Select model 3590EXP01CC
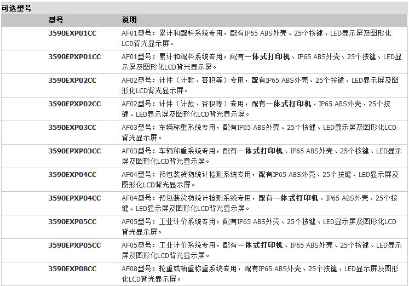409x286 pixels. (72, 33)
